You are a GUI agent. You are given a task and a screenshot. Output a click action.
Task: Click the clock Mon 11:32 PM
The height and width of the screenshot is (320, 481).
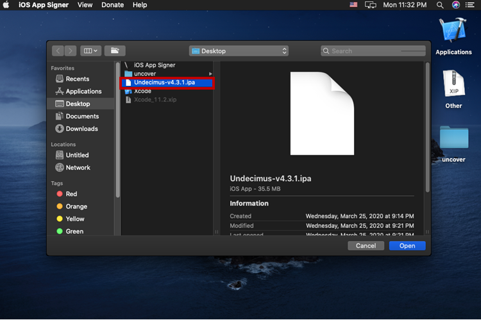(405, 5)
